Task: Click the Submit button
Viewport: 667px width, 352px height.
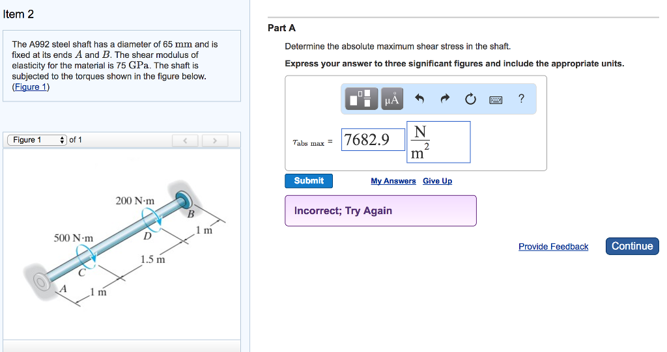Action: (x=309, y=181)
